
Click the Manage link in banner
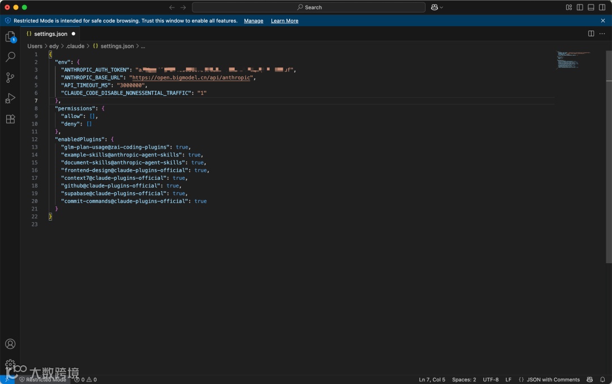click(x=254, y=21)
